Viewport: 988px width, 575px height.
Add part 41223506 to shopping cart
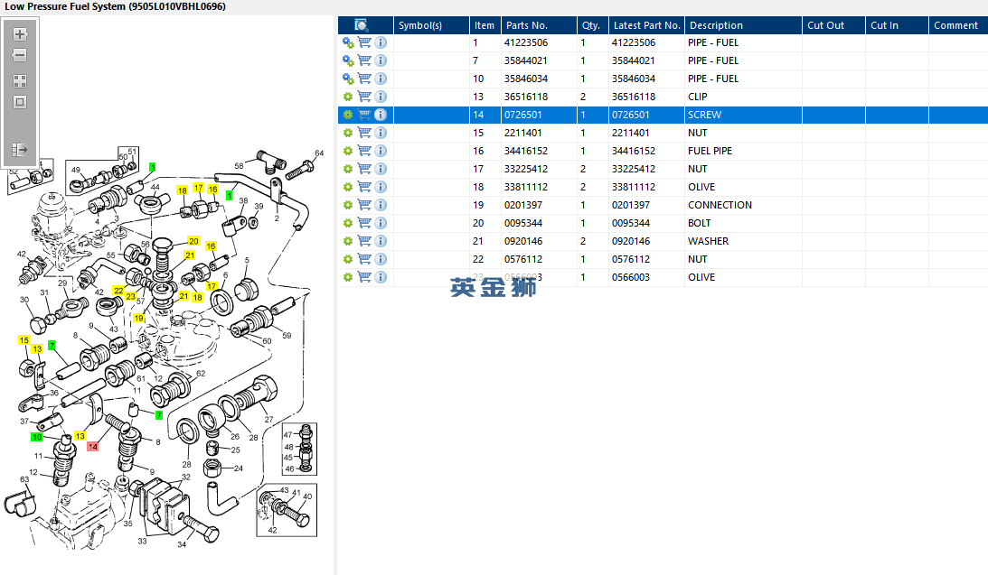click(364, 42)
